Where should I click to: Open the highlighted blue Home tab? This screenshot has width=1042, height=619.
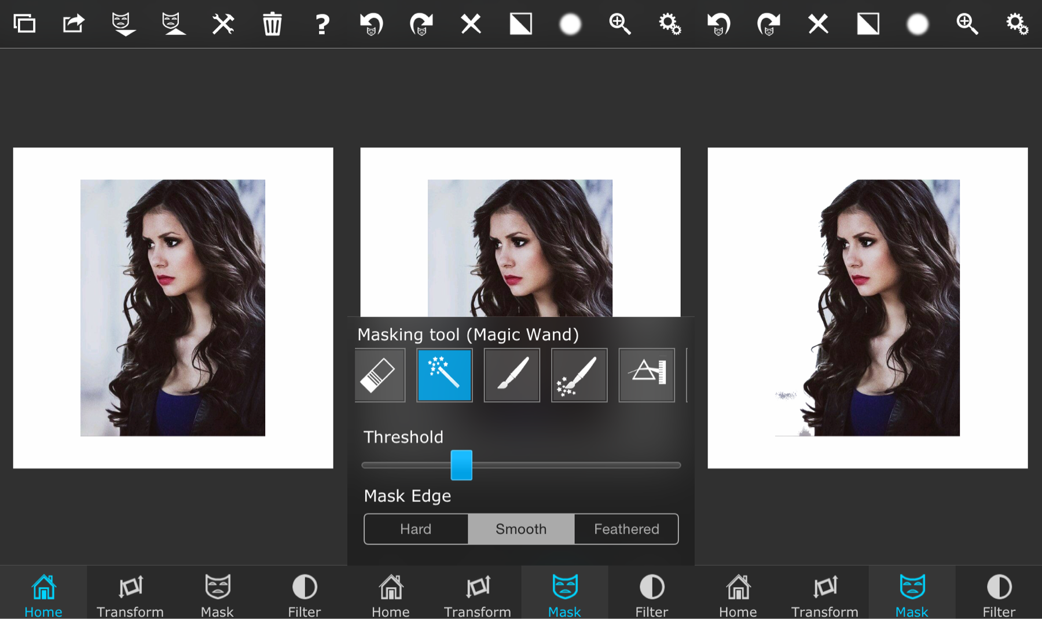(x=43, y=594)
